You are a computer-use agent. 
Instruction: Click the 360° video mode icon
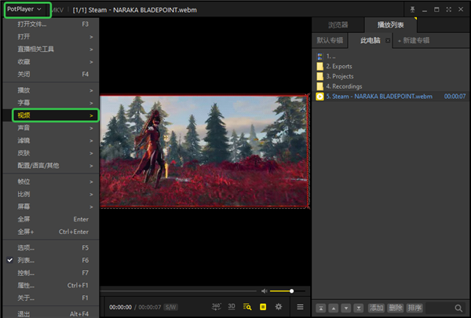coord(217,306)
